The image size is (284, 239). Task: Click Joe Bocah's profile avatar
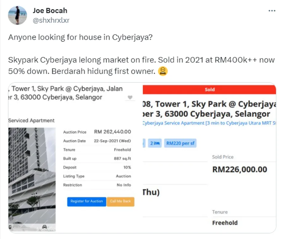(17, 15)
